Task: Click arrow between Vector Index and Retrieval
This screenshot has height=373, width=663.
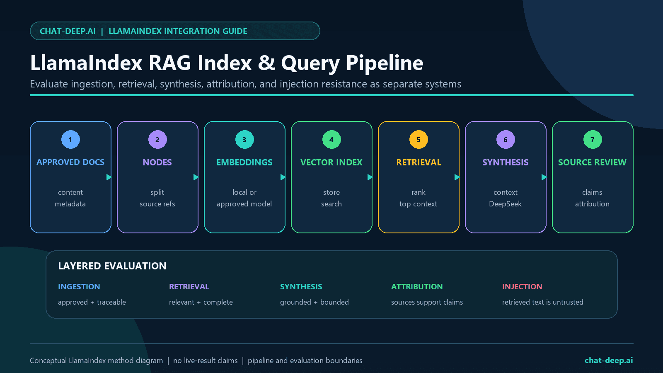Action: point(370,177)
